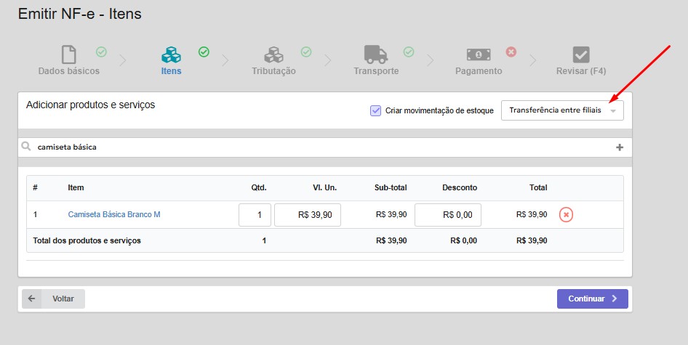Toggle Criar movimentação de estoque checkbox
The height and width of the screenshot is (345, 688).
(x=375, y=110)
